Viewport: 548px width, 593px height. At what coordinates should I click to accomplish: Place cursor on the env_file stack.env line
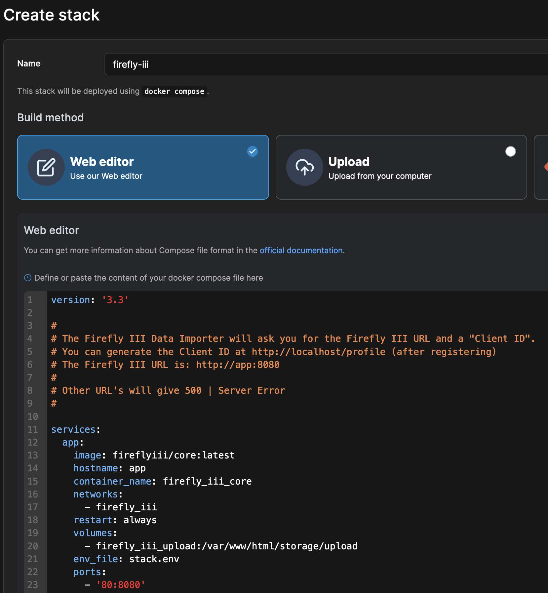pyautogui.click(x=126, y=559)
